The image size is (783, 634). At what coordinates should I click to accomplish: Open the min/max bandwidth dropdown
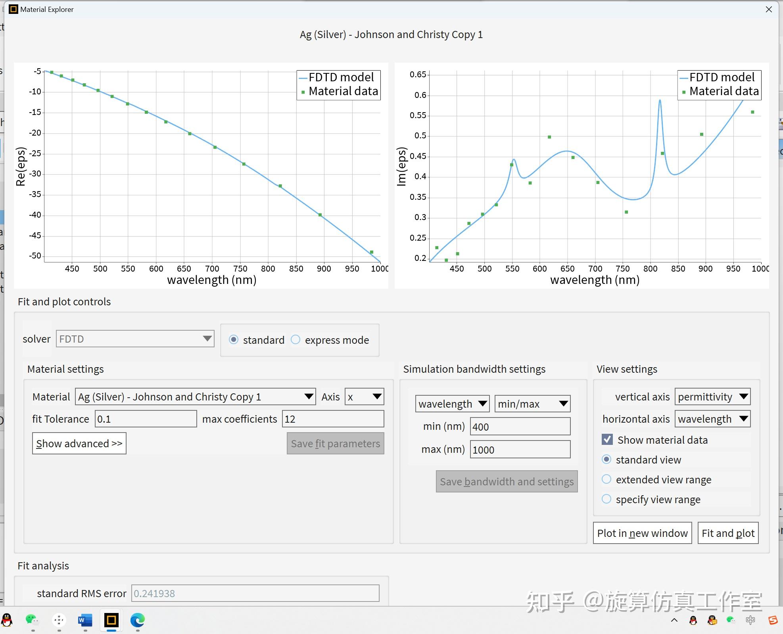[x=532, y=404]
